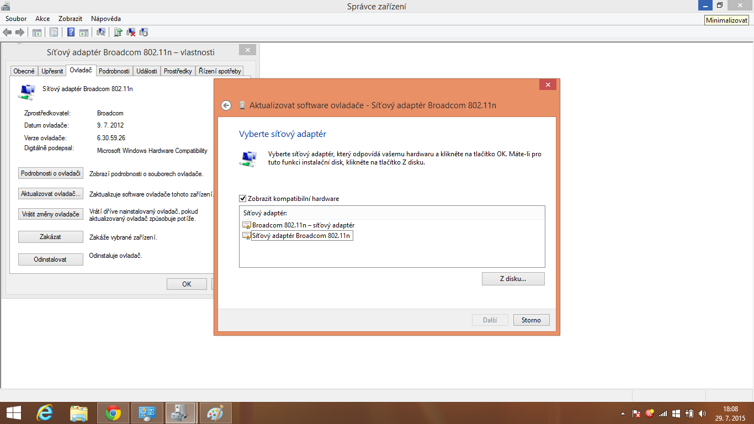This screenshot has height=424, width=754.
Task: Click the Back arrow in Device Manager toolbar
Action: click(x=7, y=32)
